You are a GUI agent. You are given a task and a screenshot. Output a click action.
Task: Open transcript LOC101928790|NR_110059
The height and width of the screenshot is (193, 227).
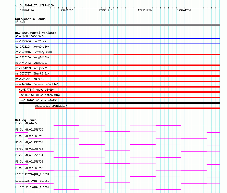coord(32,174)
